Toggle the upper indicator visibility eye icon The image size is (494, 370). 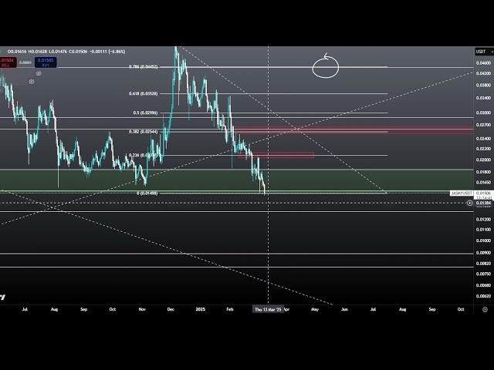(x=38, y=72)
